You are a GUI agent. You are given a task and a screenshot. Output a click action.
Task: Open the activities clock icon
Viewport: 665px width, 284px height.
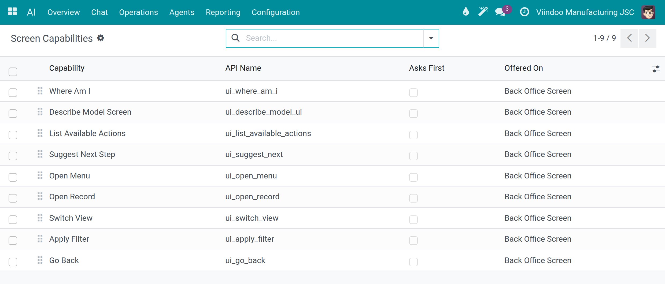point(524,12)
